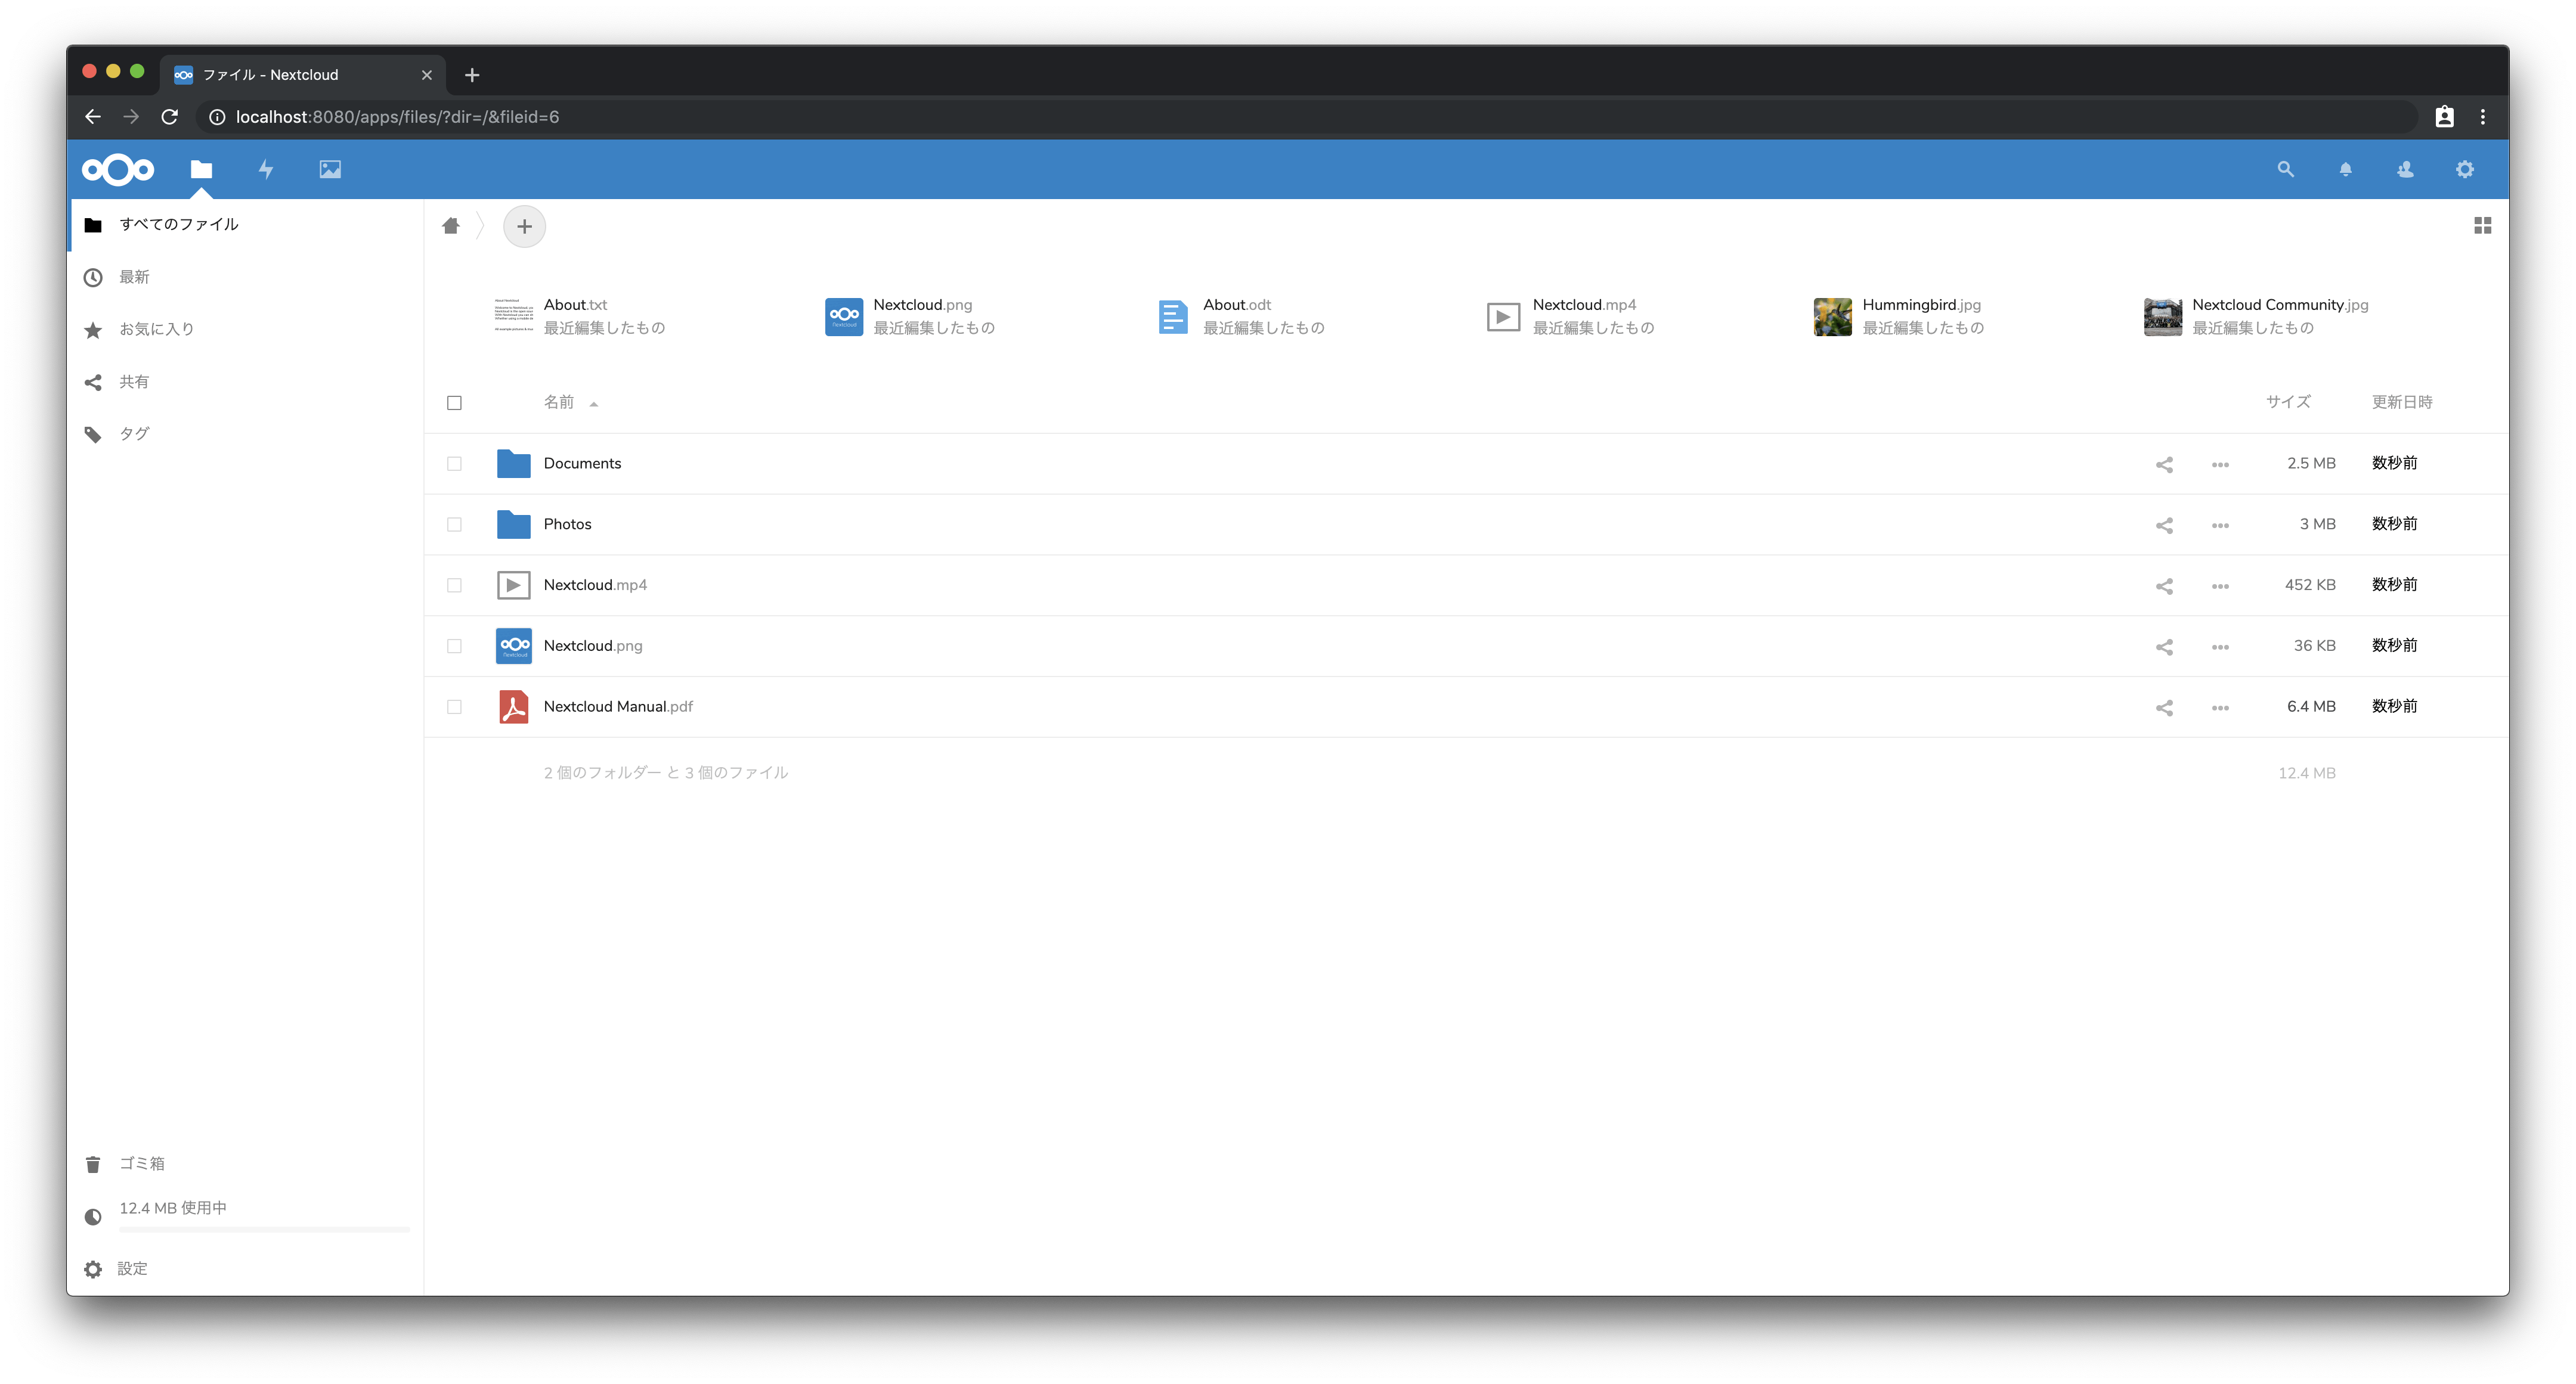The image size is (2576, 1384).
Task: Go to home breadcrumb icon
Action: (x=451, y=226)
